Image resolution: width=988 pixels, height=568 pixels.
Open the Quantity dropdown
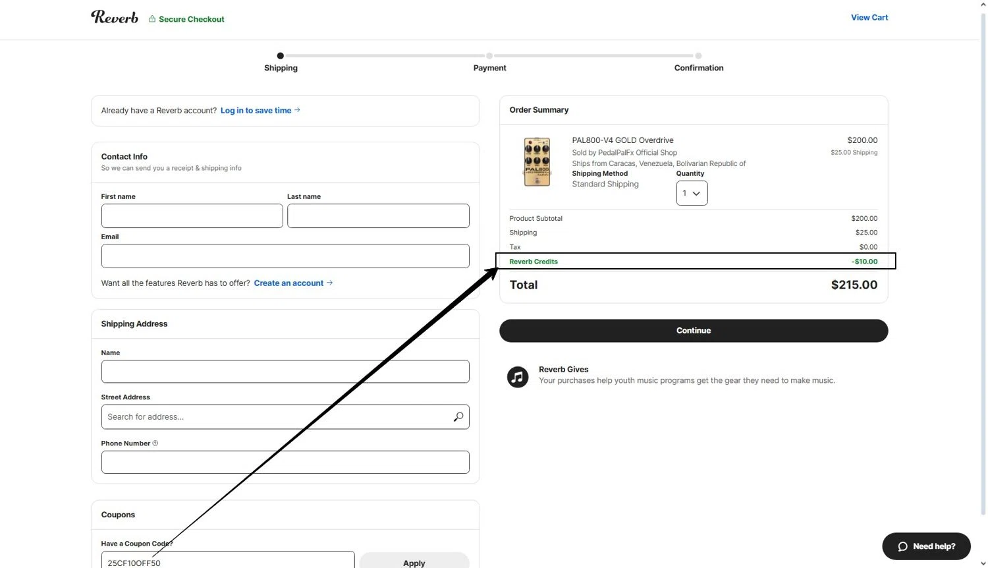pos(692,193)
